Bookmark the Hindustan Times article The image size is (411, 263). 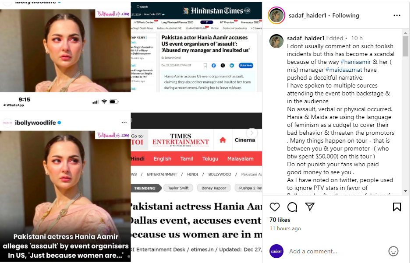pyautogui.click(x=205, y=66)
